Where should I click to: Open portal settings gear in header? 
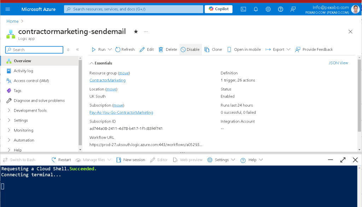tap(268, 9)
